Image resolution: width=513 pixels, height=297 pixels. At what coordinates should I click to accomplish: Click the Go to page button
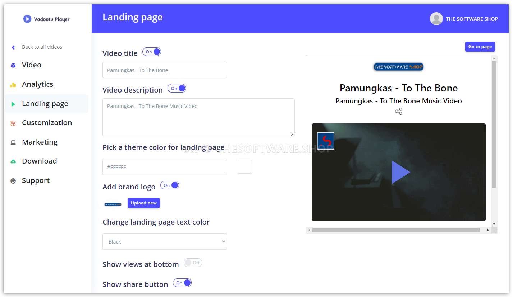click(x=480, y=47)
